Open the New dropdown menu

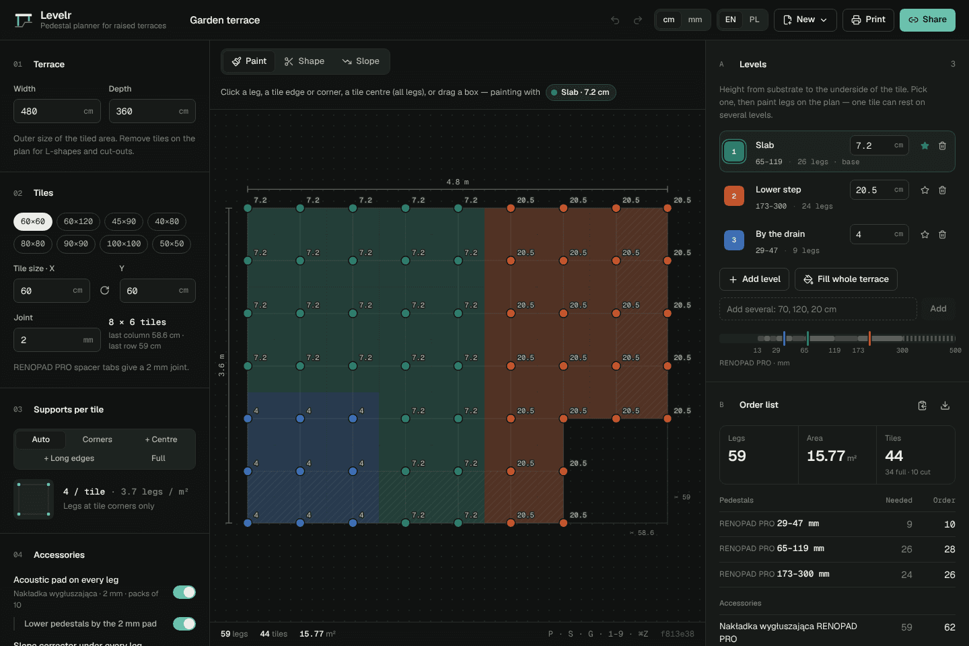(805, 20)
